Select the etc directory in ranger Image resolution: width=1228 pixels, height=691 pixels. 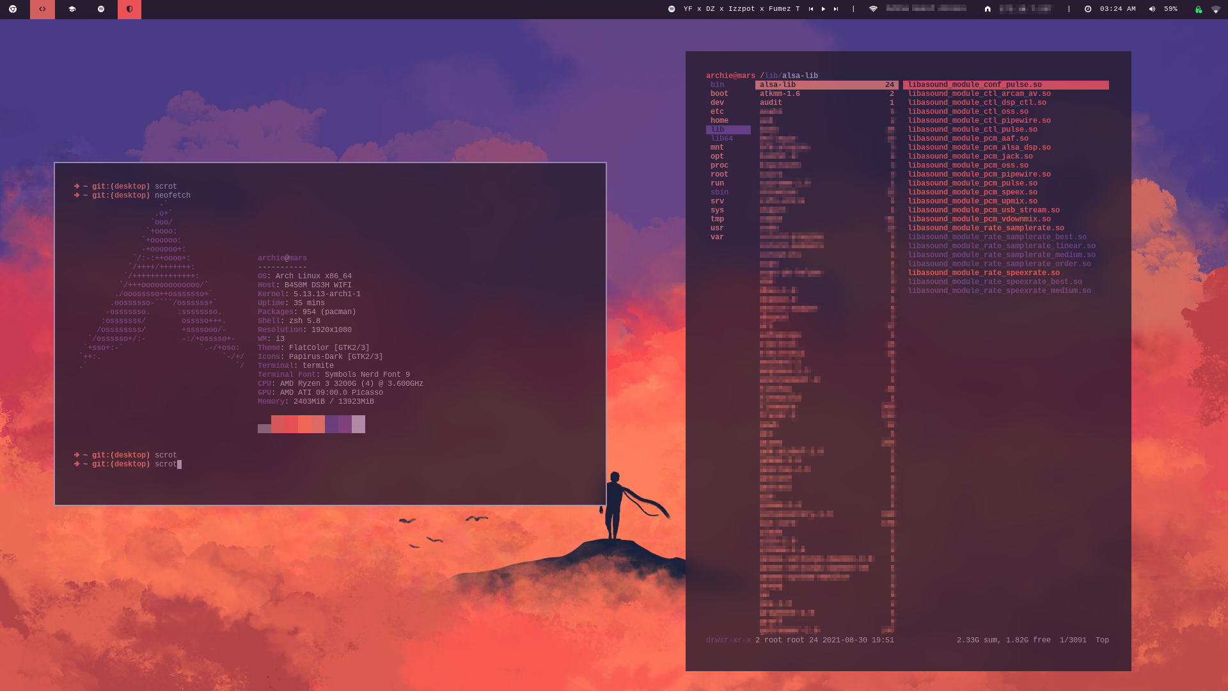pyautogui.click(x=717, y=111)
